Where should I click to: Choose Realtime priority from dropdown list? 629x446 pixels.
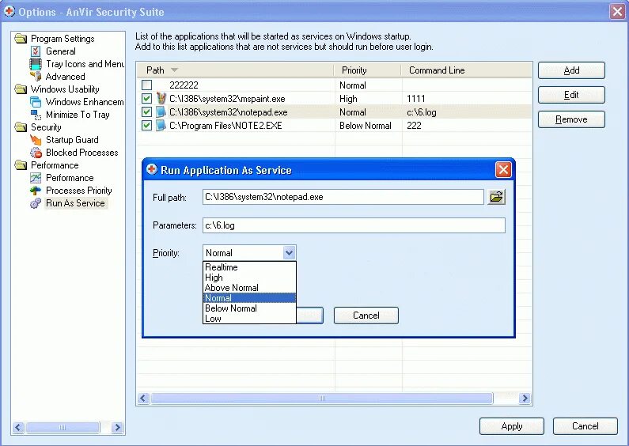[x=249, y=267]
